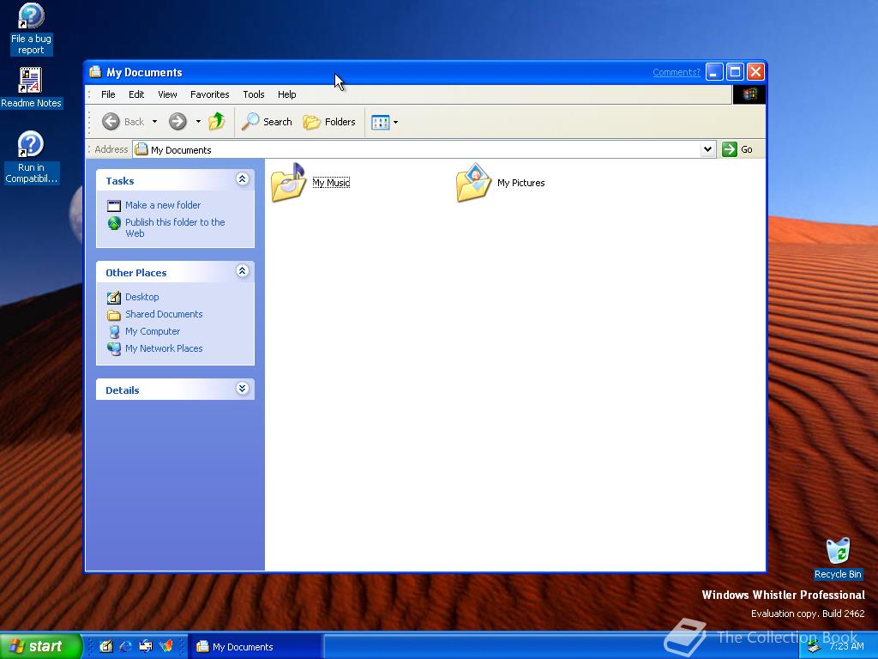878x659 pixels.
Task: Select the My Pictures folder icon
Action: pyautogui.click(x=473, y=183)
